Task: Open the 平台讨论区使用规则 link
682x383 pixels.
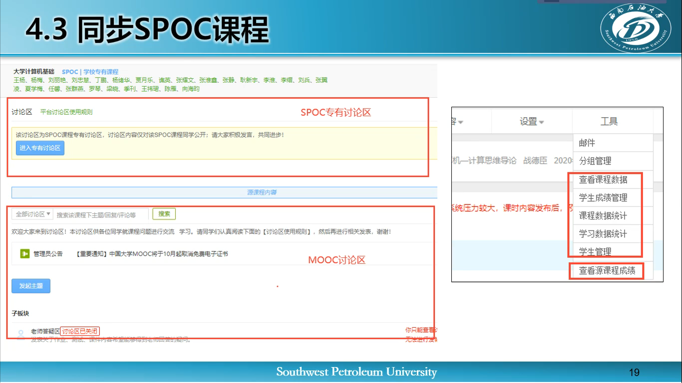Action: pos(66,112)
